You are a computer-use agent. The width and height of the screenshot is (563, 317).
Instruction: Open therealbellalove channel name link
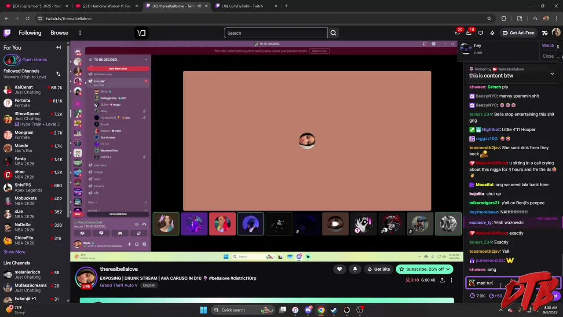[119, 269]
